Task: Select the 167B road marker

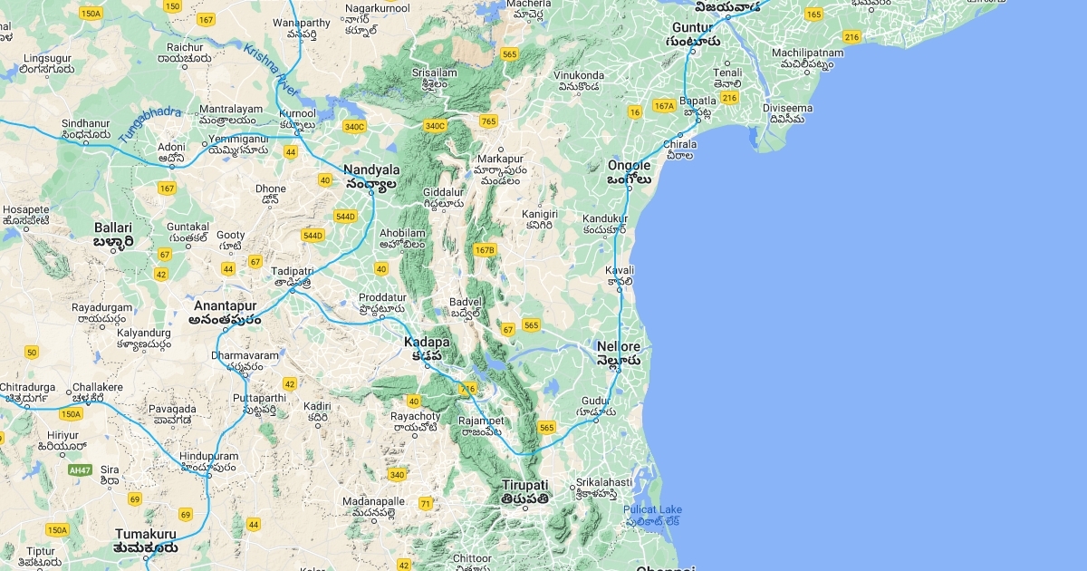Action: 485,249
